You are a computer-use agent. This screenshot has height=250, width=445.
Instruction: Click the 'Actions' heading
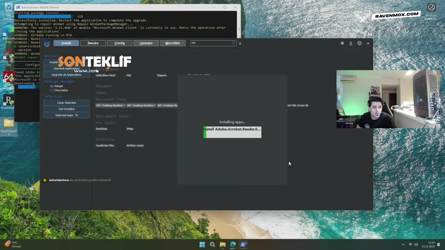[51, 56]
